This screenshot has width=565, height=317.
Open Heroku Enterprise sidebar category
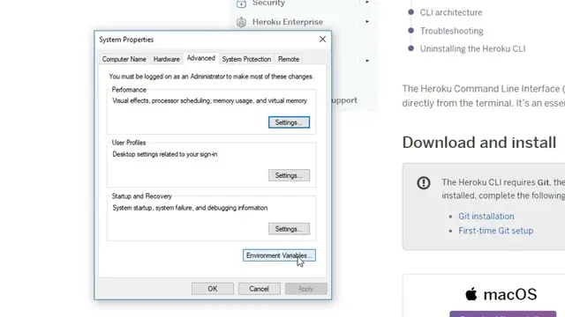(288, 22)
